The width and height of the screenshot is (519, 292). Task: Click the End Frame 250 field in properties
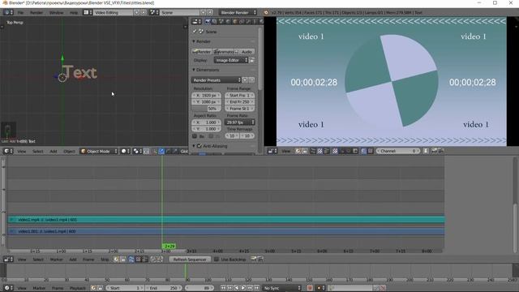point(240,102)
